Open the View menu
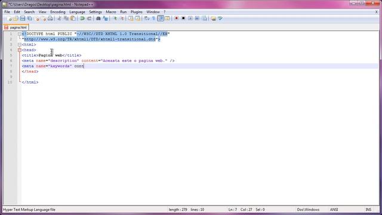Image resolution: width=382 pixels, height=215 pixels. (42, 12)
